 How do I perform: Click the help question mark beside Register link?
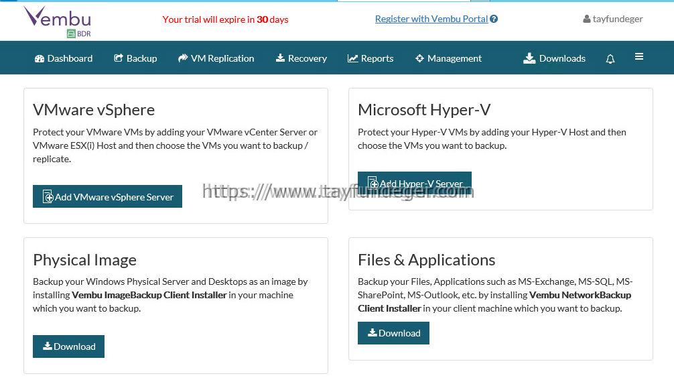tap(494, 19)
